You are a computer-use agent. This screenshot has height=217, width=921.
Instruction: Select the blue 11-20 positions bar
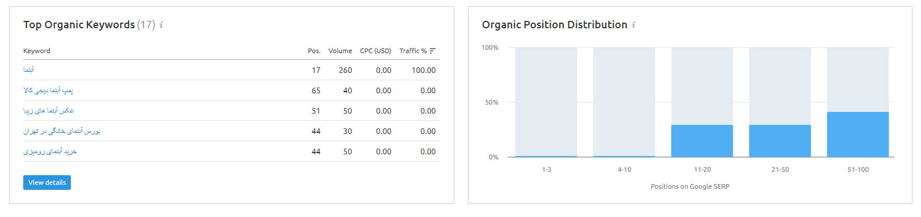click(x=702, y=141)
